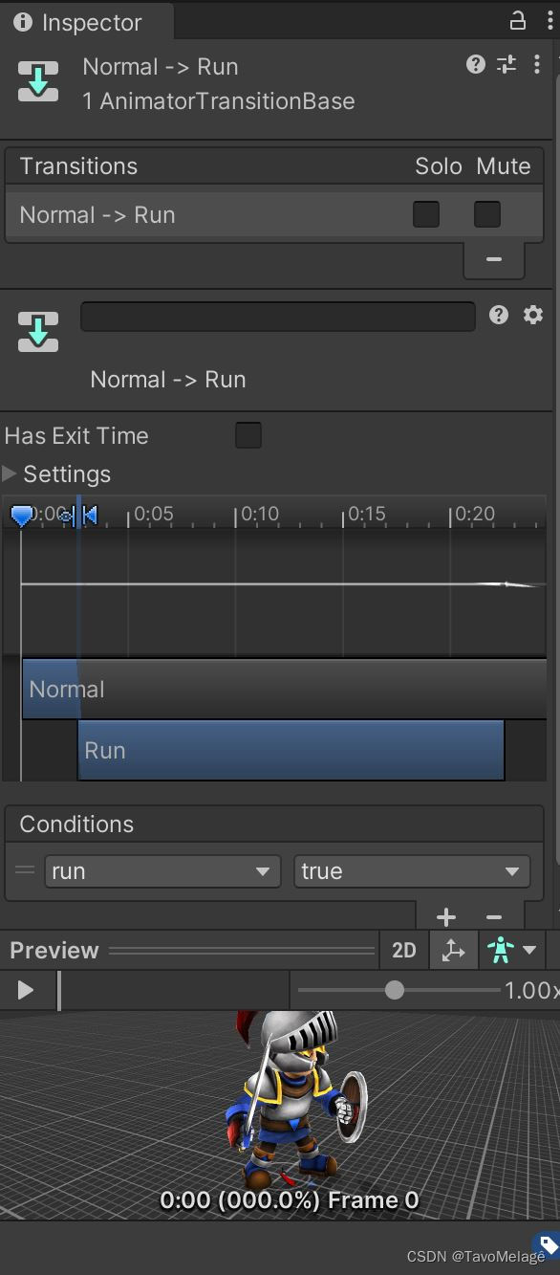
Task: Click the pivot/axis gizmo icon in Preview
Action: pyautogui.click(x=453, y=950)
